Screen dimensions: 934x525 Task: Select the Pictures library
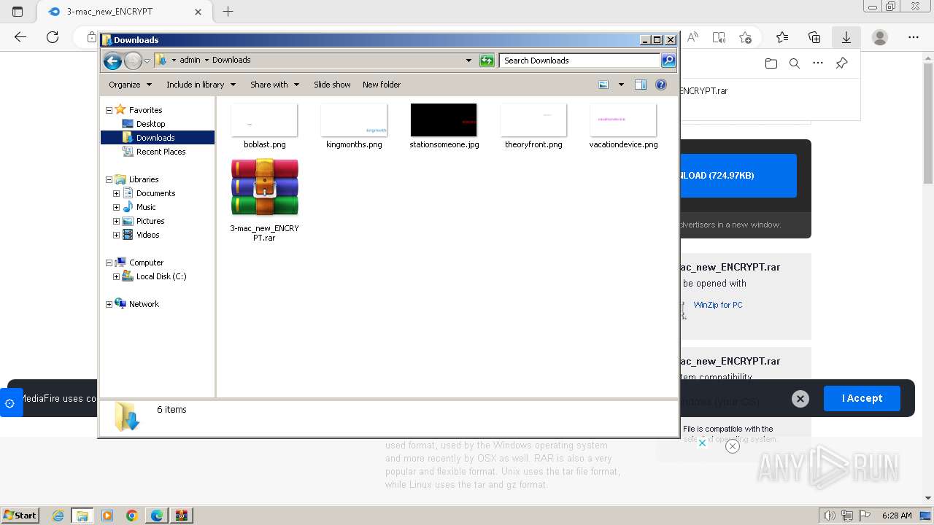tap(150, 221)
